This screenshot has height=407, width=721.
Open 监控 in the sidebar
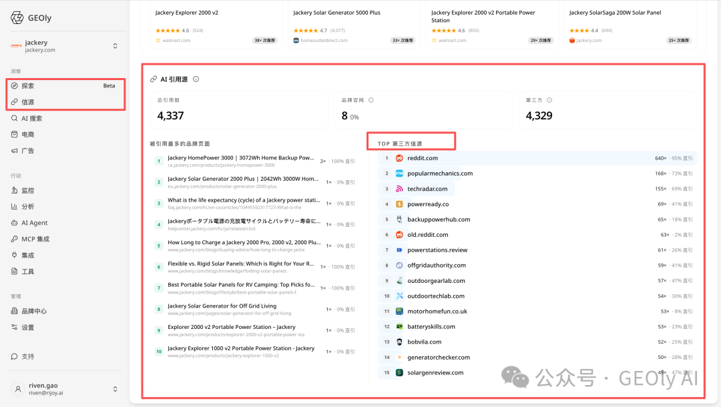tap(27, 190)
